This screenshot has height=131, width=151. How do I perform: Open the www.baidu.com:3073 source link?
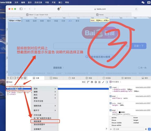(143, 96)
